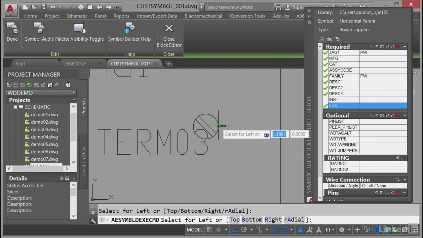Viewport: 423px width, 238px height.
Task: Toggle the DESC3 attribute checkmark
Action: tap(326, 94)
